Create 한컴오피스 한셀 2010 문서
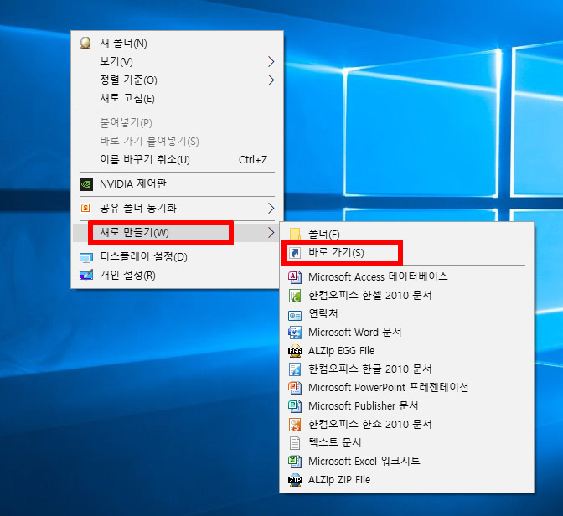This screenshot has height=516, width=563. (x=407, y=296)
